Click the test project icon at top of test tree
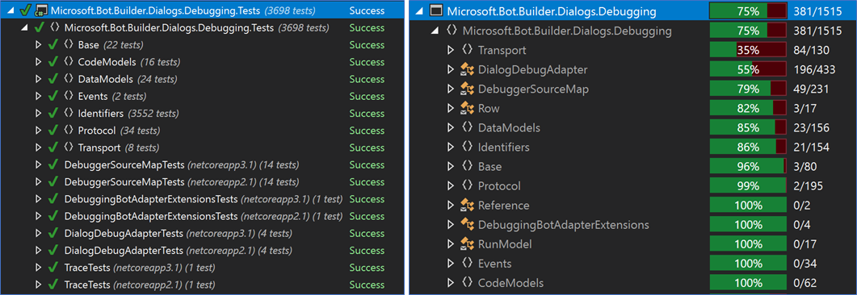The image size is (857, 295). pos(41,10)
